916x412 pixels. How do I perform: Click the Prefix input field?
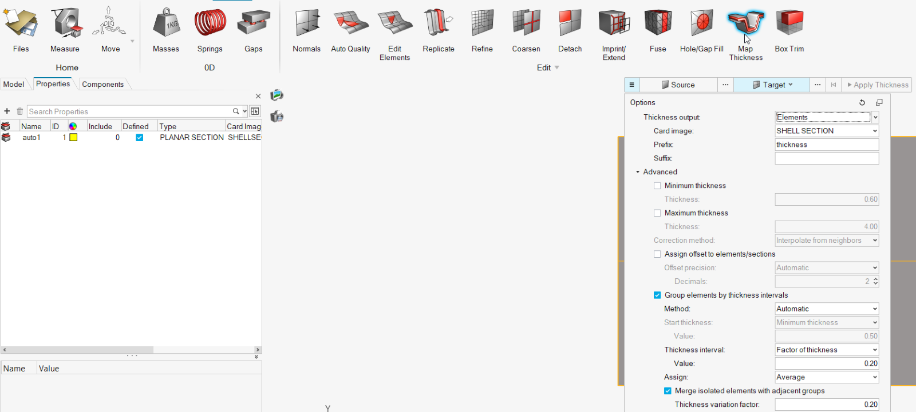(x=827, y=145)
